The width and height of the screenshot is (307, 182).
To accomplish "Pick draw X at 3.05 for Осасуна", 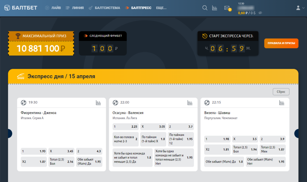I will click(x=153, y=127).
